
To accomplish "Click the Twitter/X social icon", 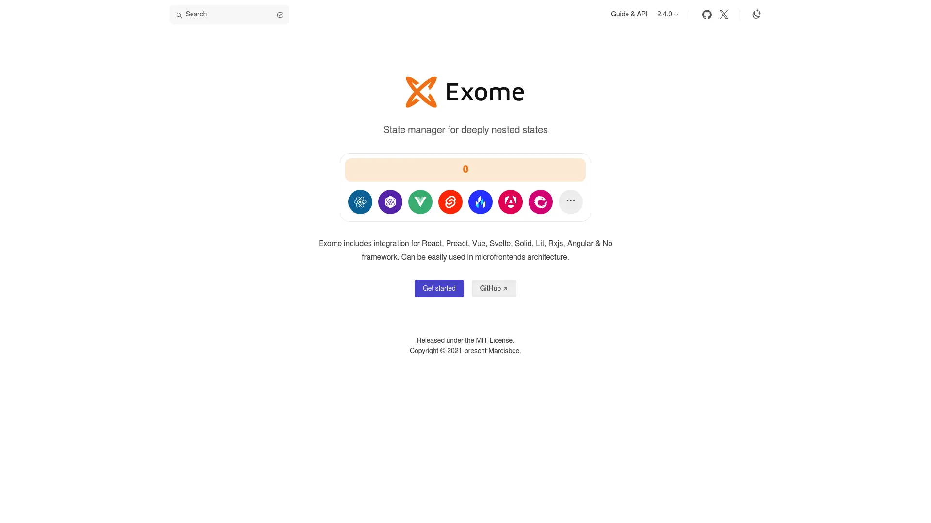I will (x=724, y=14).
